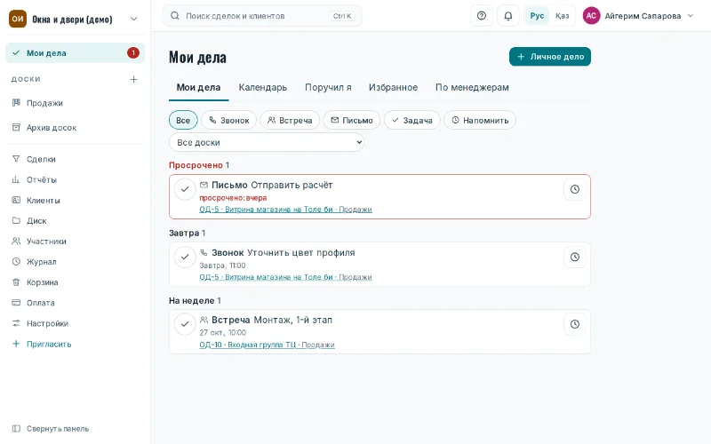
Task: Click the Письмо Отправить расчёт title
Action: [x=272, y=185]
